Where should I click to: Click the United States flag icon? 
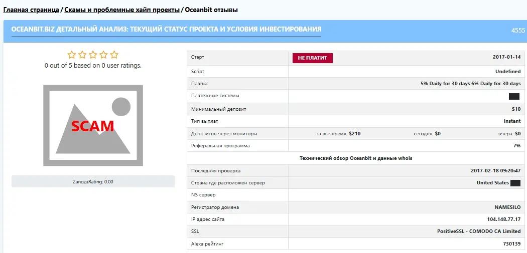(x=515, y=183)
